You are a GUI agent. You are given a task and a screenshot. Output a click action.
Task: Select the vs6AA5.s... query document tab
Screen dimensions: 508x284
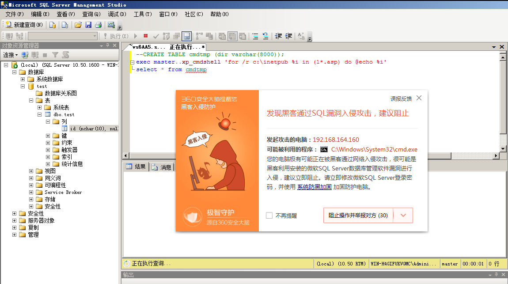pos(167,47)
